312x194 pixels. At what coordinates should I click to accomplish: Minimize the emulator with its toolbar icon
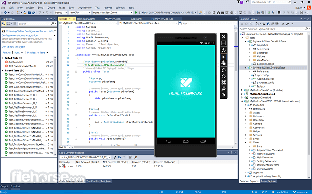point(224,43)
